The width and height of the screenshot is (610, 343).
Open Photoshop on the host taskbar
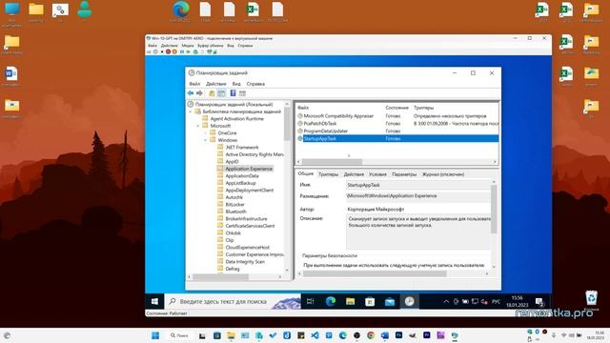tap(398, 335)
